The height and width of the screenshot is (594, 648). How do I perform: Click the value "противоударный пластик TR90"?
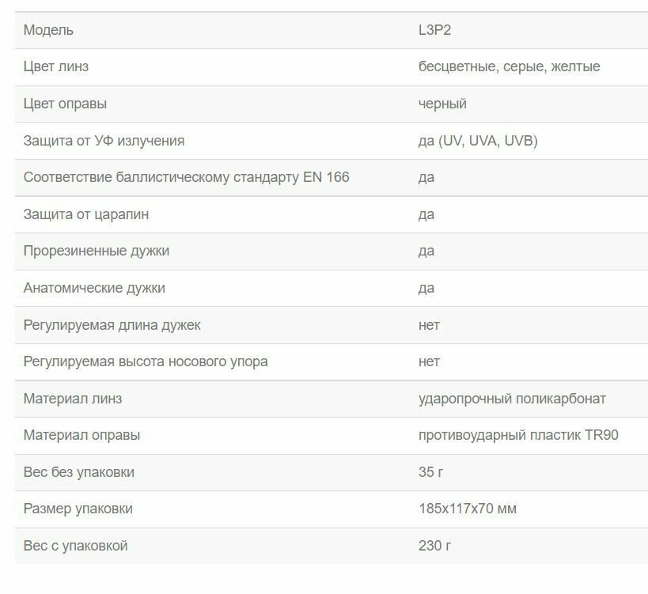coord(518,435)
